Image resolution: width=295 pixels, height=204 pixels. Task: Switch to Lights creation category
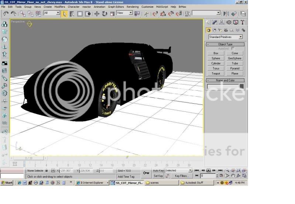[x=220, y=30]
